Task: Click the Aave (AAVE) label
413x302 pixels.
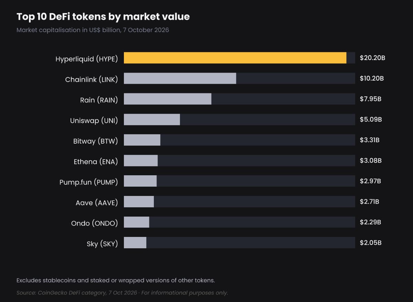Action: click(x=97, y=203)
